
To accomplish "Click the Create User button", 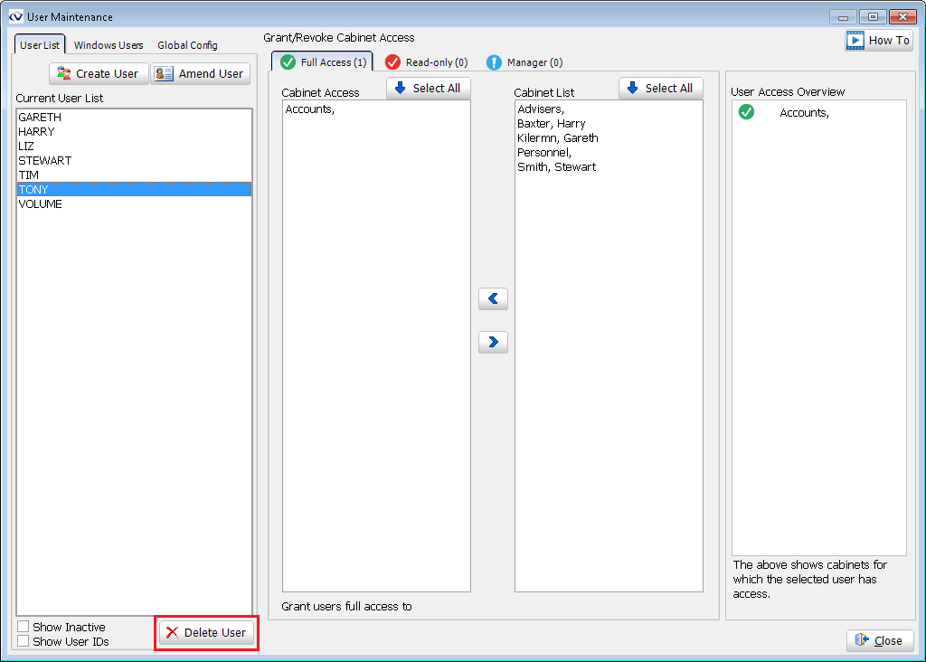I will point(99,74).
